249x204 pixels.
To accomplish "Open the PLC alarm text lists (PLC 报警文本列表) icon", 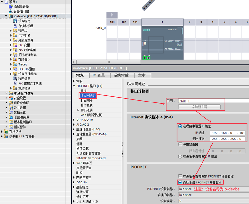I will (x=15, y=84).
